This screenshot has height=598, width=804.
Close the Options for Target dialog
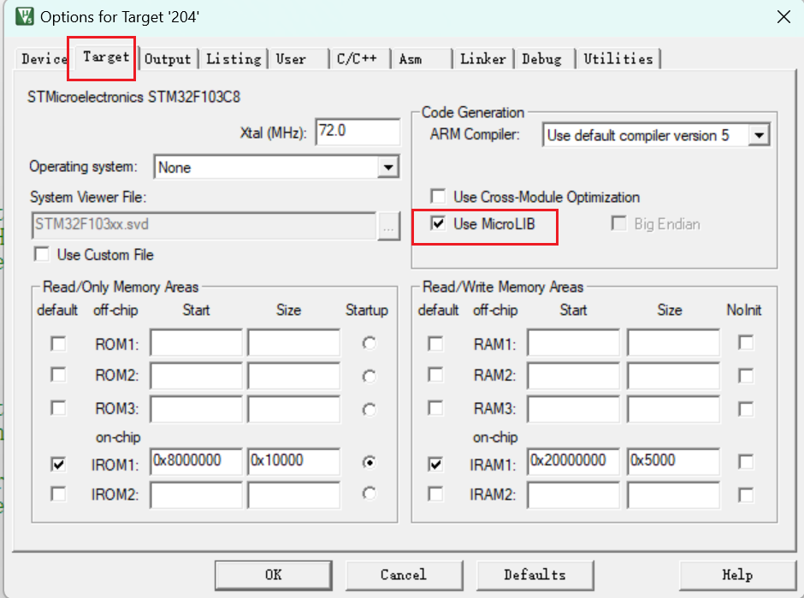click(783, 17)
